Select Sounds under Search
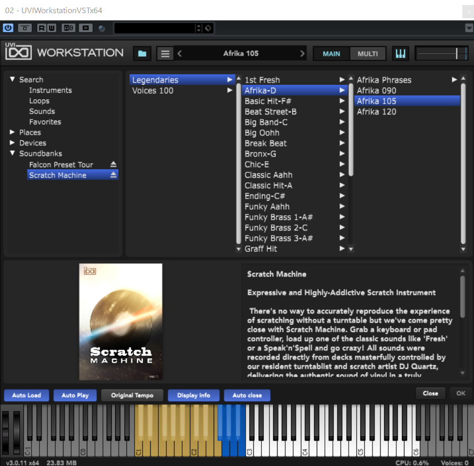 pyautogui.click(x=42, y=111)
